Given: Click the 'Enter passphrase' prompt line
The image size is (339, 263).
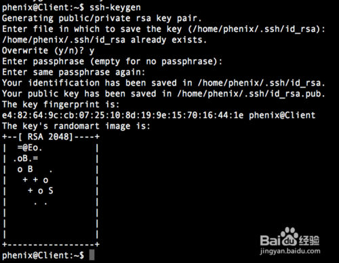Looking at the screenshot, I should coord(112,62).
